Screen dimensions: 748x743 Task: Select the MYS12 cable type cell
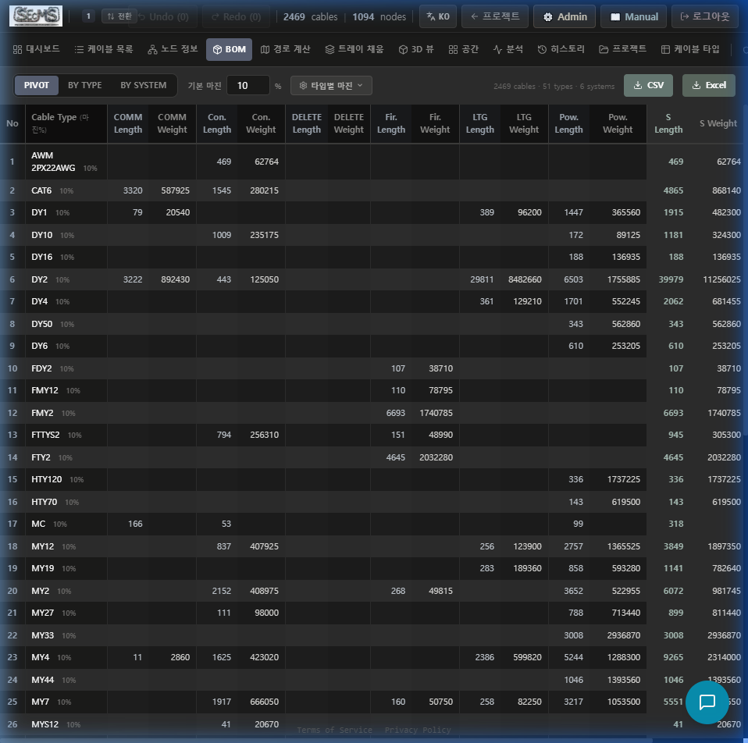coord(66,724)
